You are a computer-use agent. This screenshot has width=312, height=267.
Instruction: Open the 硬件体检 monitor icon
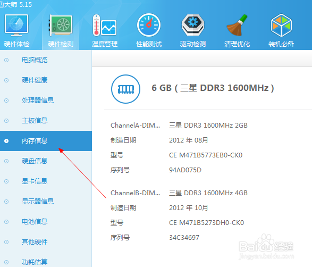[x=16, y=25]
